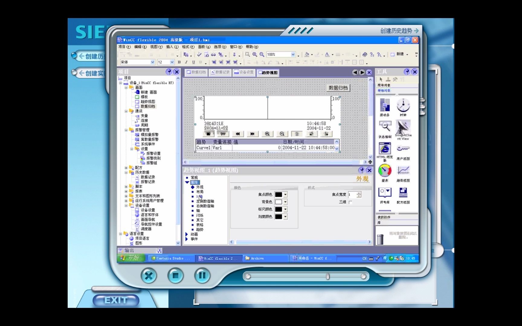Toggle italic text formatting
This screenshot has height=326, width=522.
pyautogui.click(x=186, y=62)
